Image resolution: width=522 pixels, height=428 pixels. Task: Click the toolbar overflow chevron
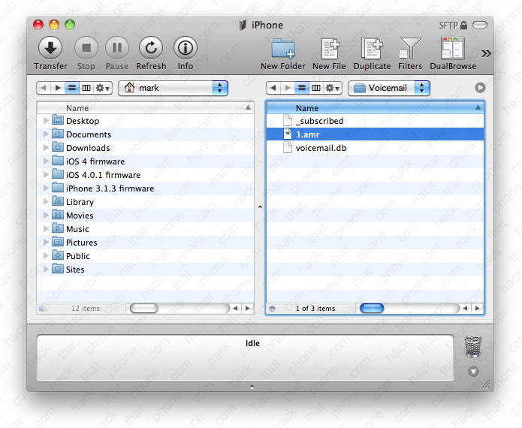point(486,53)
